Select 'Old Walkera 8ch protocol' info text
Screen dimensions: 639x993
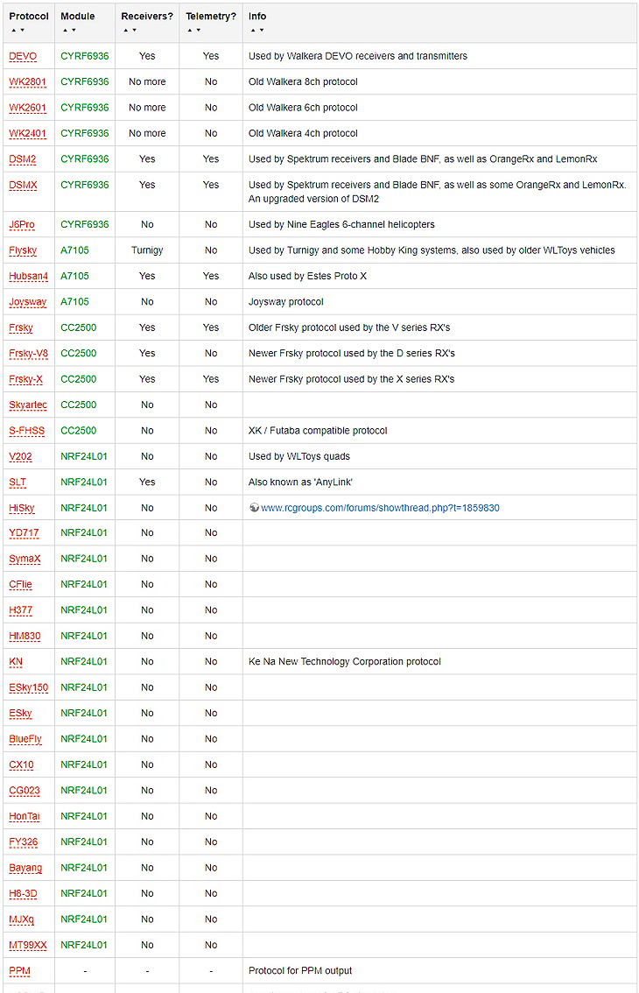(303, 81)
